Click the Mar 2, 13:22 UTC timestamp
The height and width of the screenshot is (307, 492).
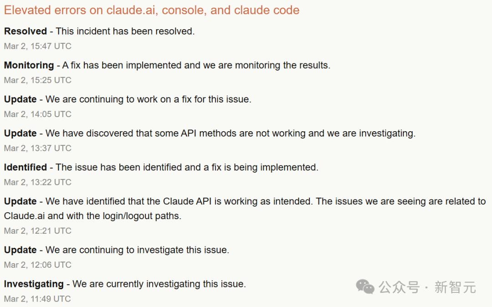38,182
